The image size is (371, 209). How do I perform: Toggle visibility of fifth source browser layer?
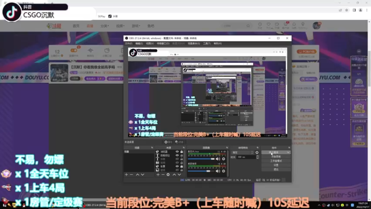pos(177,166)
